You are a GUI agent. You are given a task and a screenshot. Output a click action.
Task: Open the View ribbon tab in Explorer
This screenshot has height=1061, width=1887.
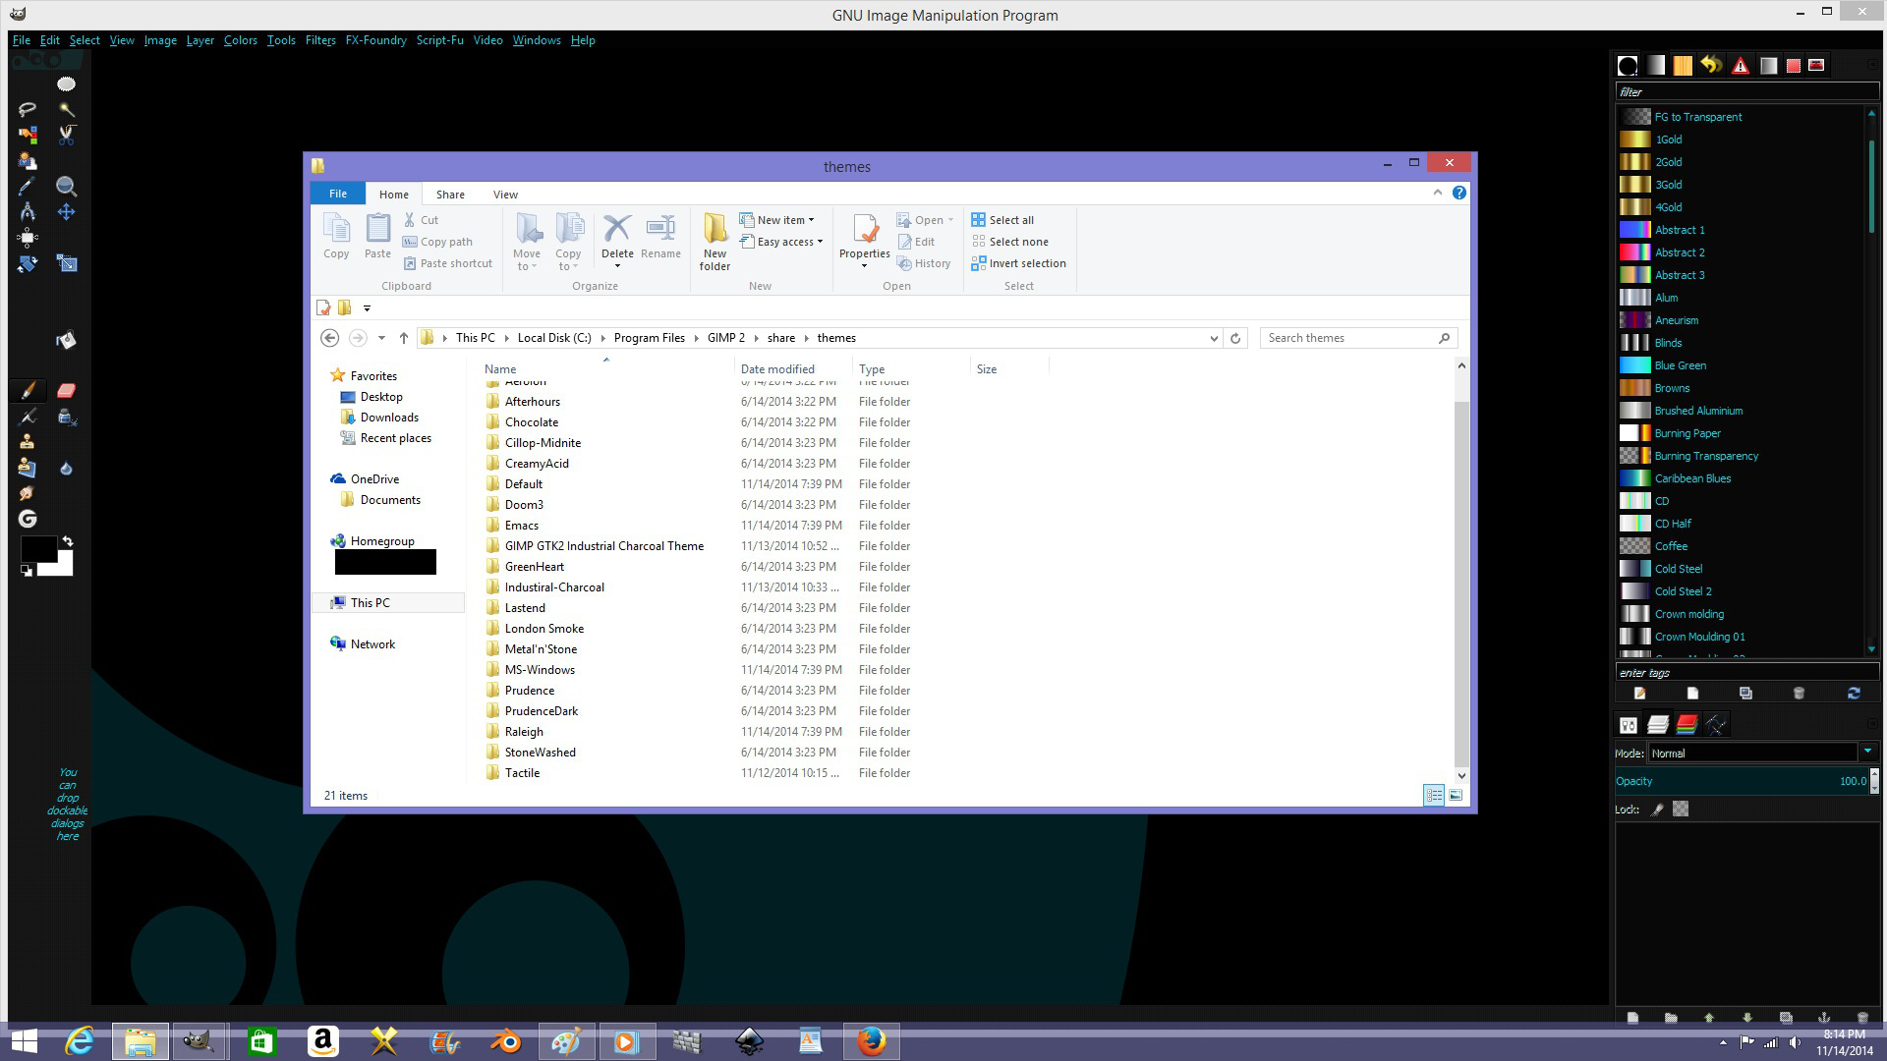point(505,195)
